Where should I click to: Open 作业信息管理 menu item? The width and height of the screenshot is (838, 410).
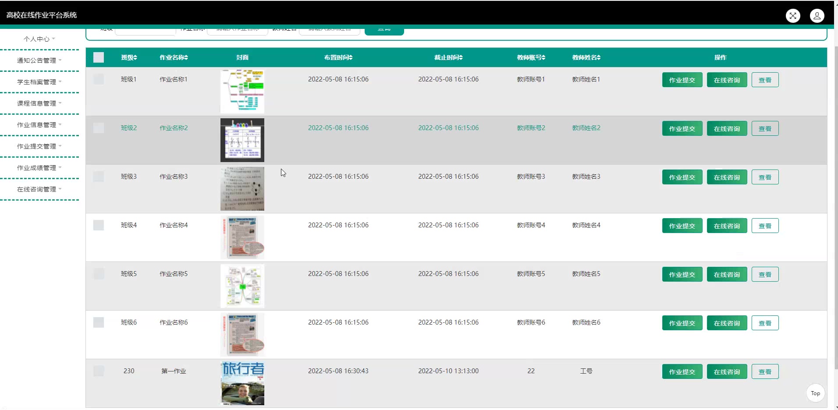click(x=39, y=125)
